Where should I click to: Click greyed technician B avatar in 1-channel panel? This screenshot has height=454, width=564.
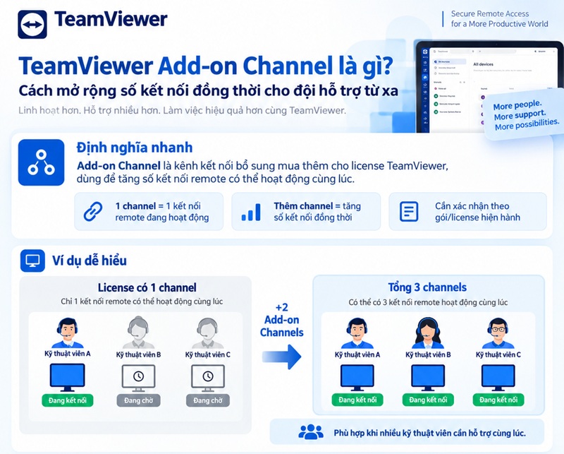point(138,333)
